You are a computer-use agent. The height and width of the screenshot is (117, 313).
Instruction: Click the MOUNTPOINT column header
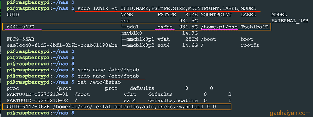coord(216,15)
